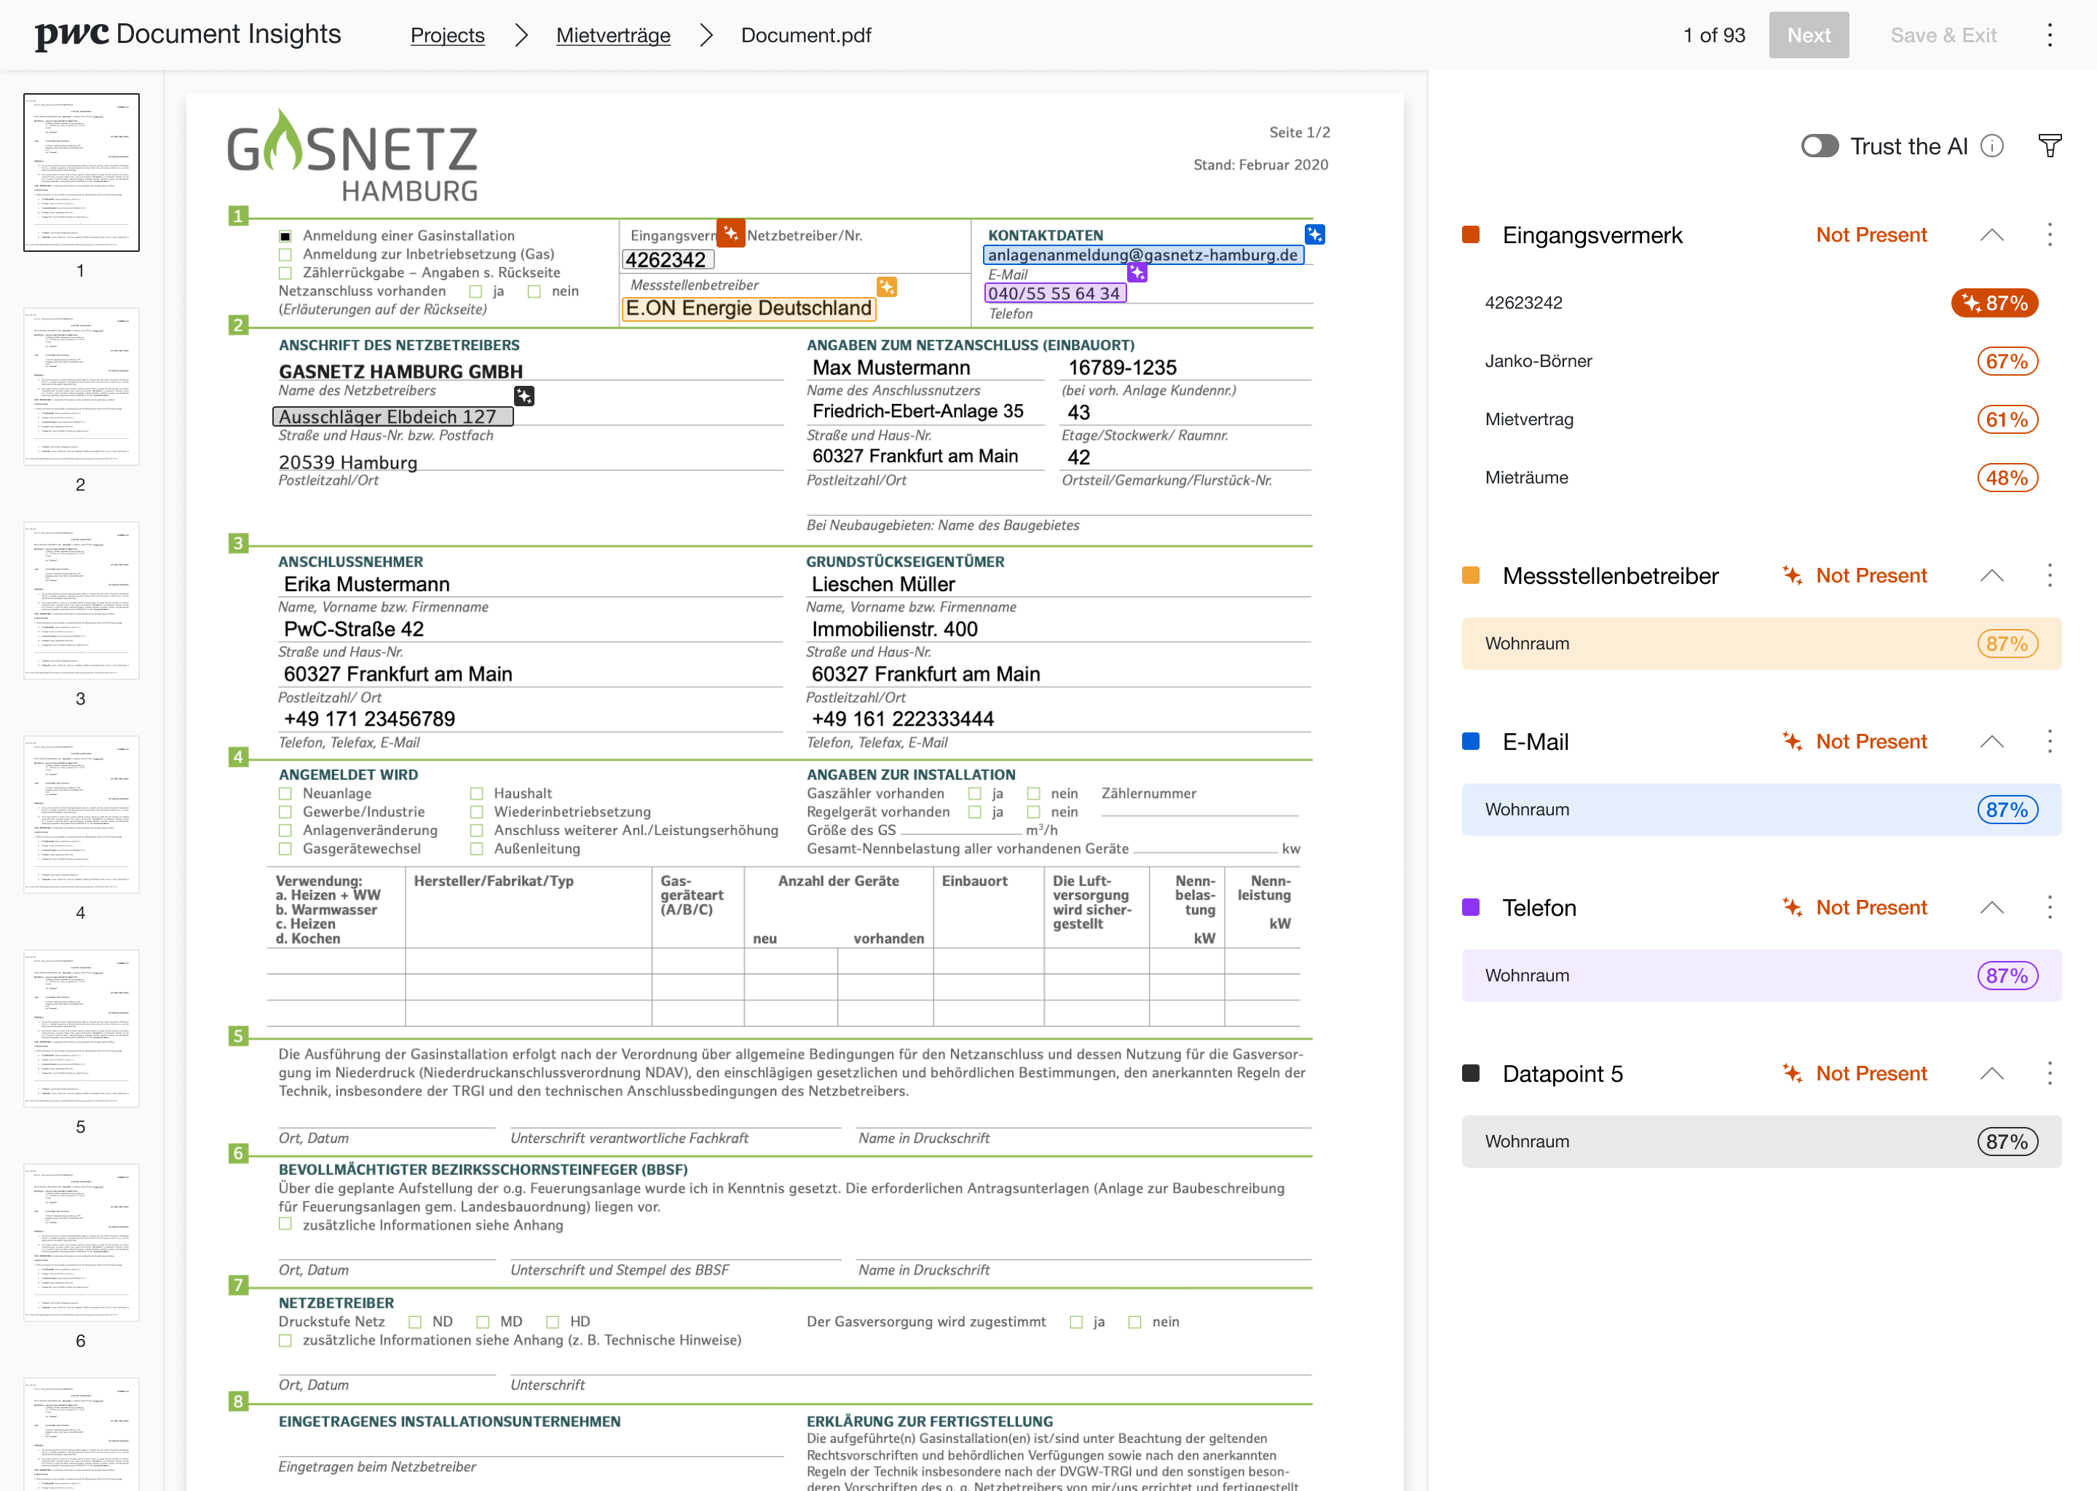Open the top-right three-dot menu in header
This screenshot has width=2097, height=1491.
(x=2049, y=35)
